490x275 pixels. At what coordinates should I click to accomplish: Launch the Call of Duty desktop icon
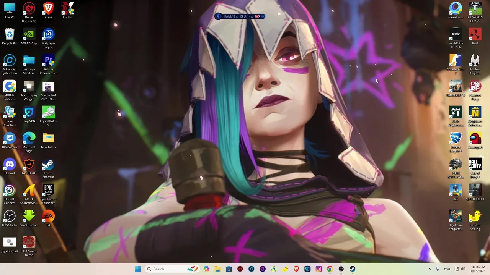(475, 168)
